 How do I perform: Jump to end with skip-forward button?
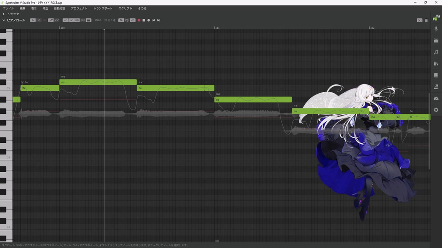point(158,20)
